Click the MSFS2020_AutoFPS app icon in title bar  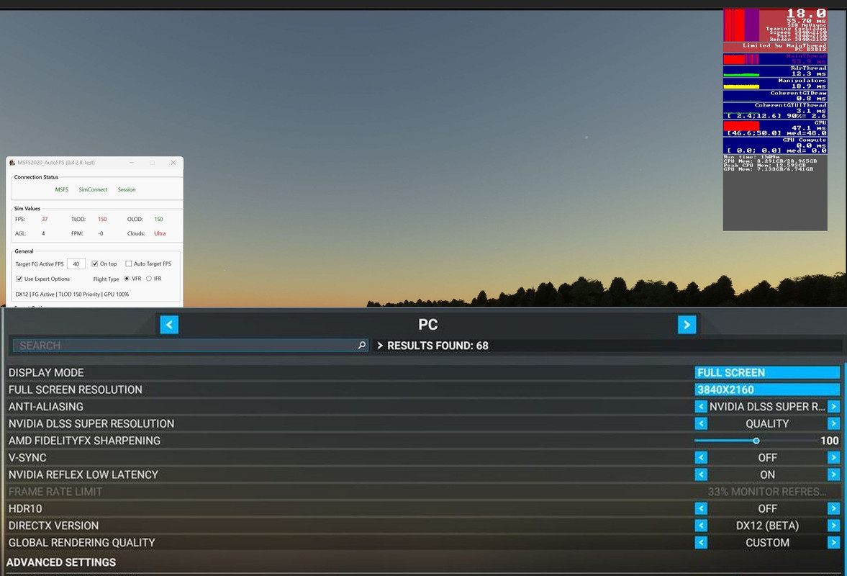(x=12, y=163)
